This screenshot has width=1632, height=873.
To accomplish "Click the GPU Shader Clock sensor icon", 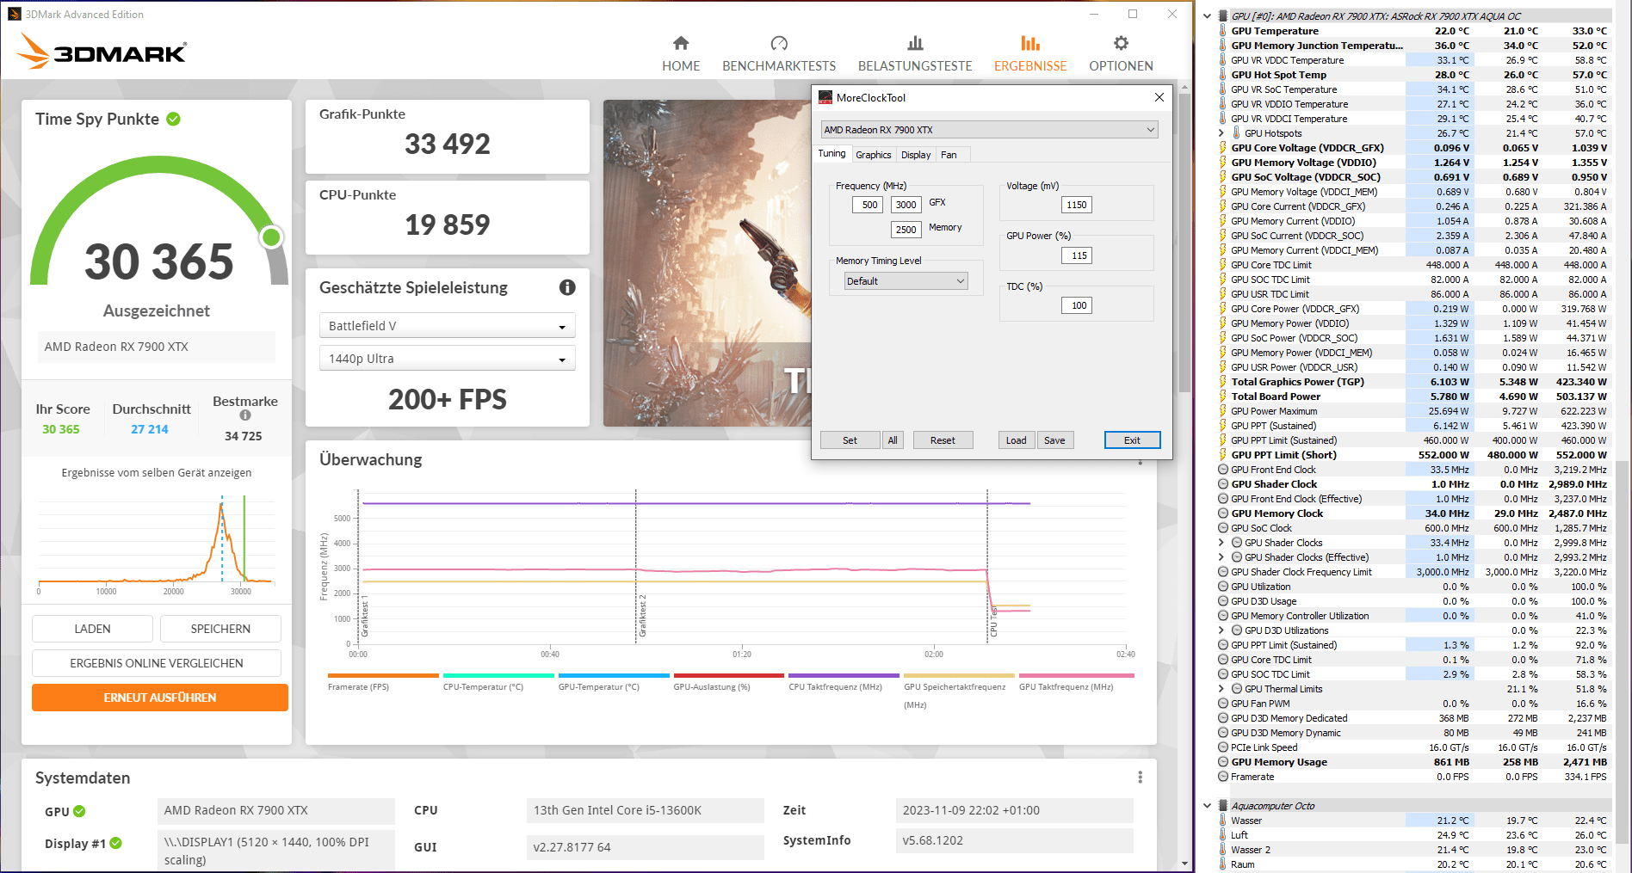I will pos(1223,484).
